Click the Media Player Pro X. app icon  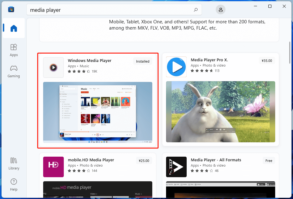pyautogui.click(x=176, y=67)
